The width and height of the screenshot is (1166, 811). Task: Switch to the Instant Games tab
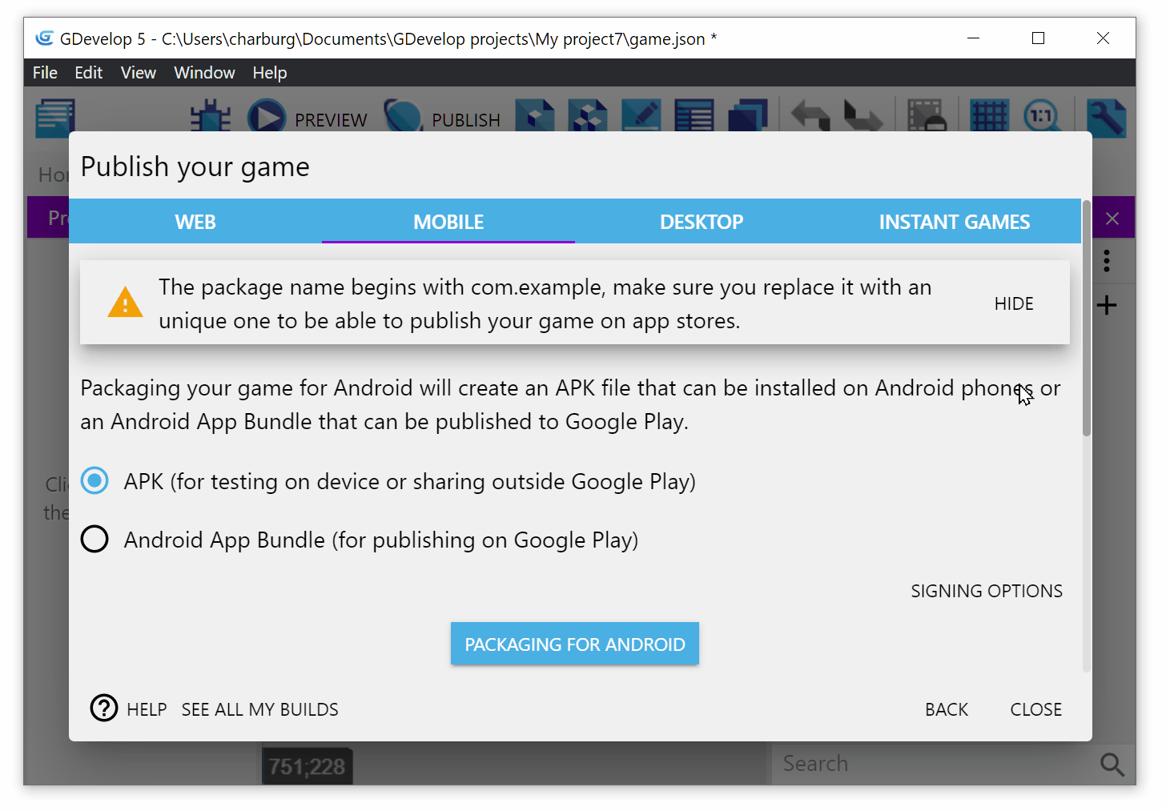[954, 222]
